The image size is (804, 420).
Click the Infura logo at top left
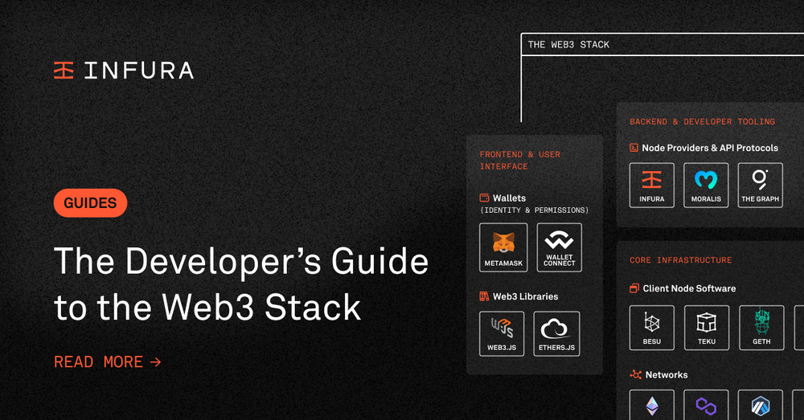pos(123,71)
